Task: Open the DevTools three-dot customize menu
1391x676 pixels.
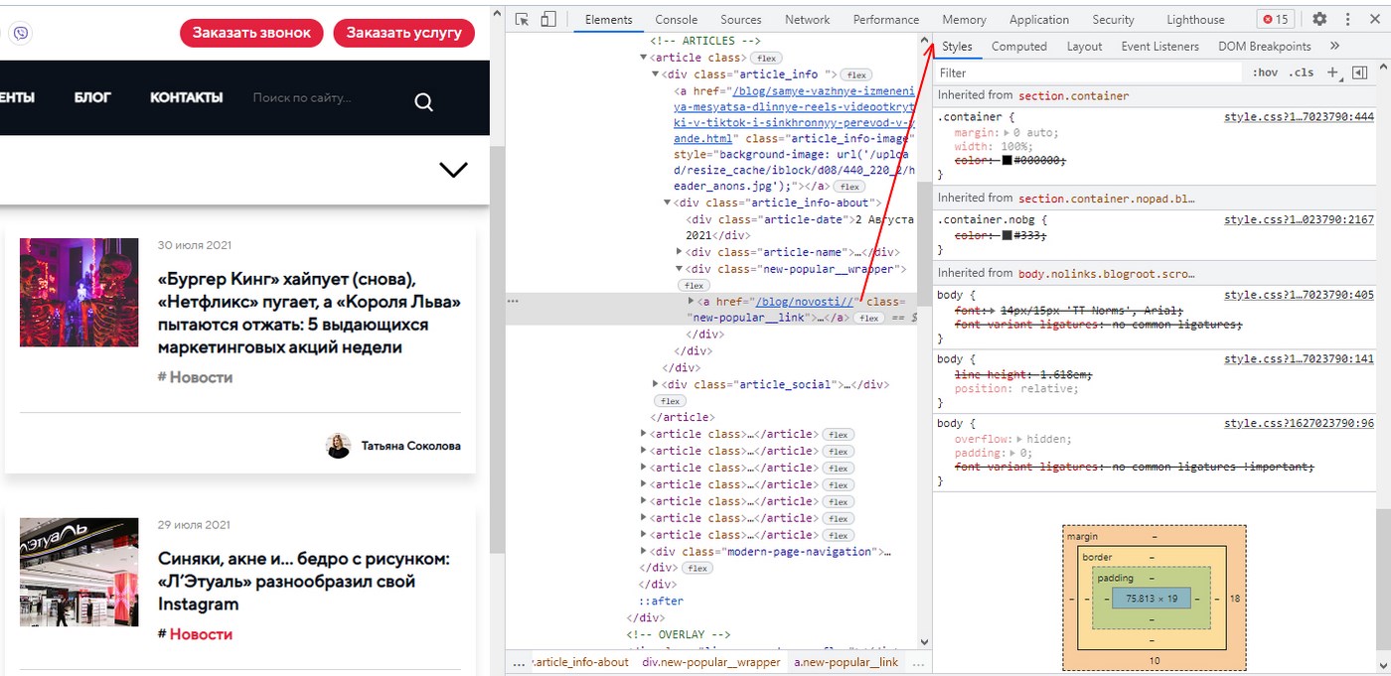Action: pos(1347,20)
